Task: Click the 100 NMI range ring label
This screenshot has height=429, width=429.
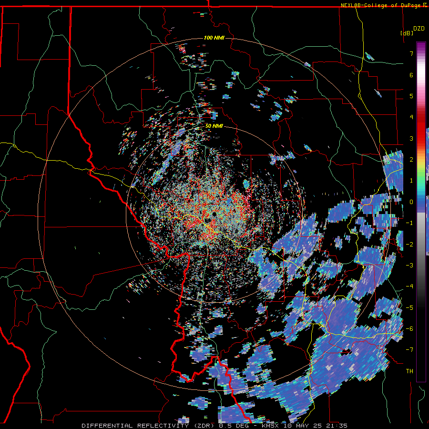Action: pyautogui.click(x=214, y=38)
